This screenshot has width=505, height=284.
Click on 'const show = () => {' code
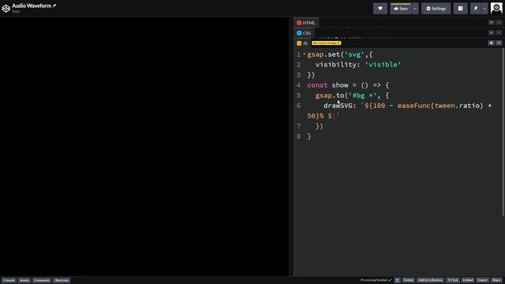point(348,85)
